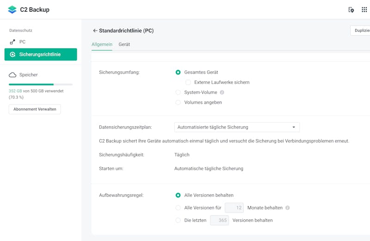Image resolution: width=370 pixels, height=241 pixels.
Task: Select Alle Versionen behalten radio button
Action: pyautogui.click(x=178, y=195)
